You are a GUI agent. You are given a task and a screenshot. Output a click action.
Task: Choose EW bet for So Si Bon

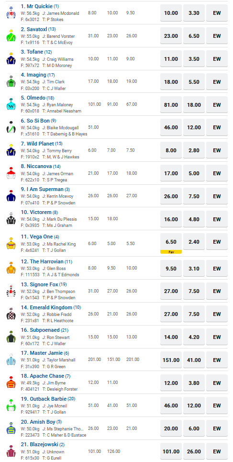217,127
